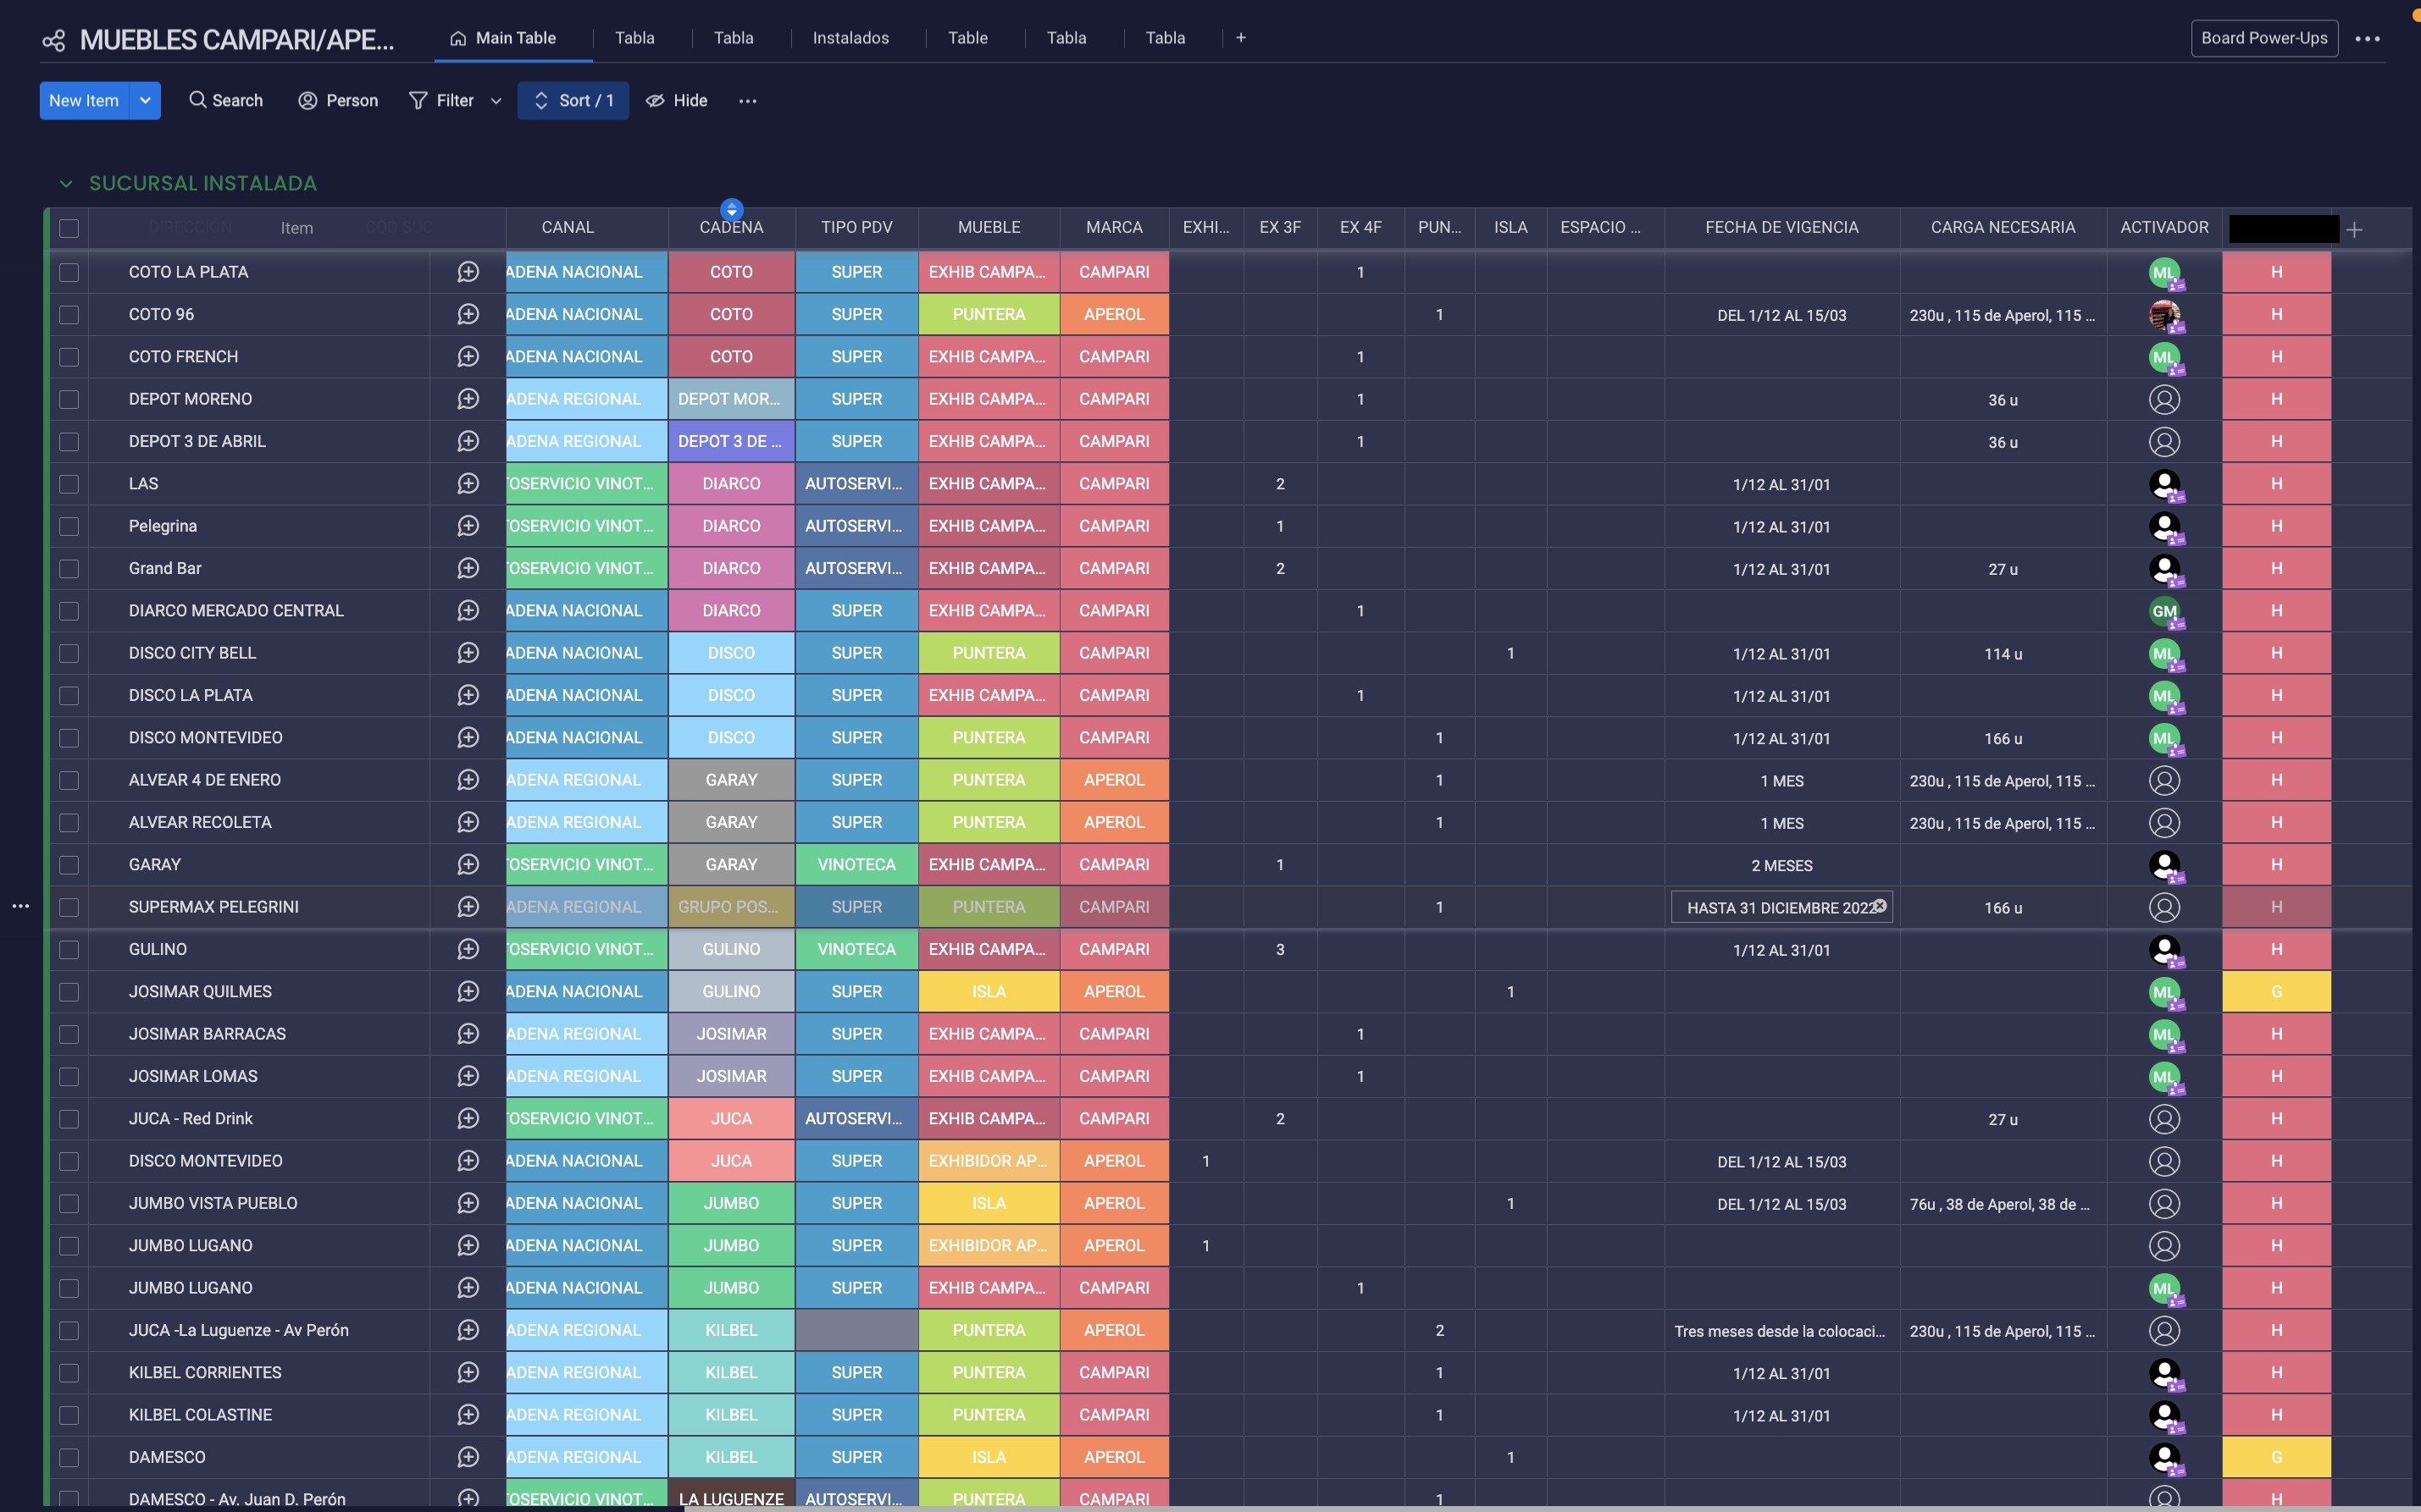This screenshot has height=1512, width=2421.
Task: Click the add column plus icon
Action: point(2354,229)
